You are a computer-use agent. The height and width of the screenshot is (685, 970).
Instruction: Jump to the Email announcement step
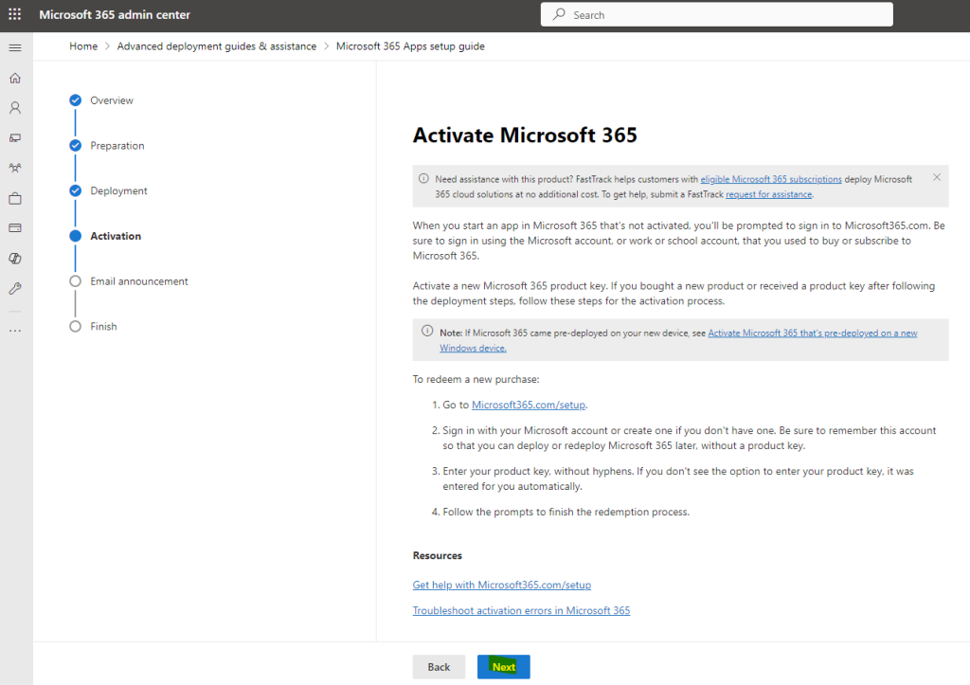(139, 281)
